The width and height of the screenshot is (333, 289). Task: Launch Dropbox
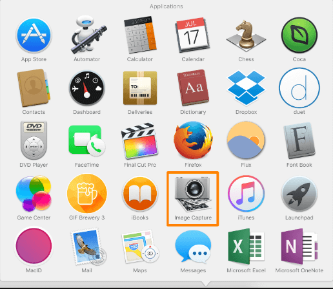coord(246,88)
